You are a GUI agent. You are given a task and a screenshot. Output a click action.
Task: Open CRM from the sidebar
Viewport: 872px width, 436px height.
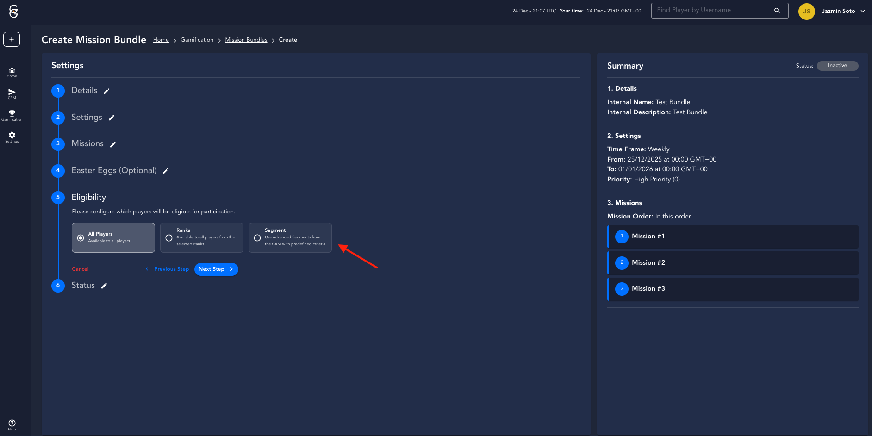[x=12, y=94]
